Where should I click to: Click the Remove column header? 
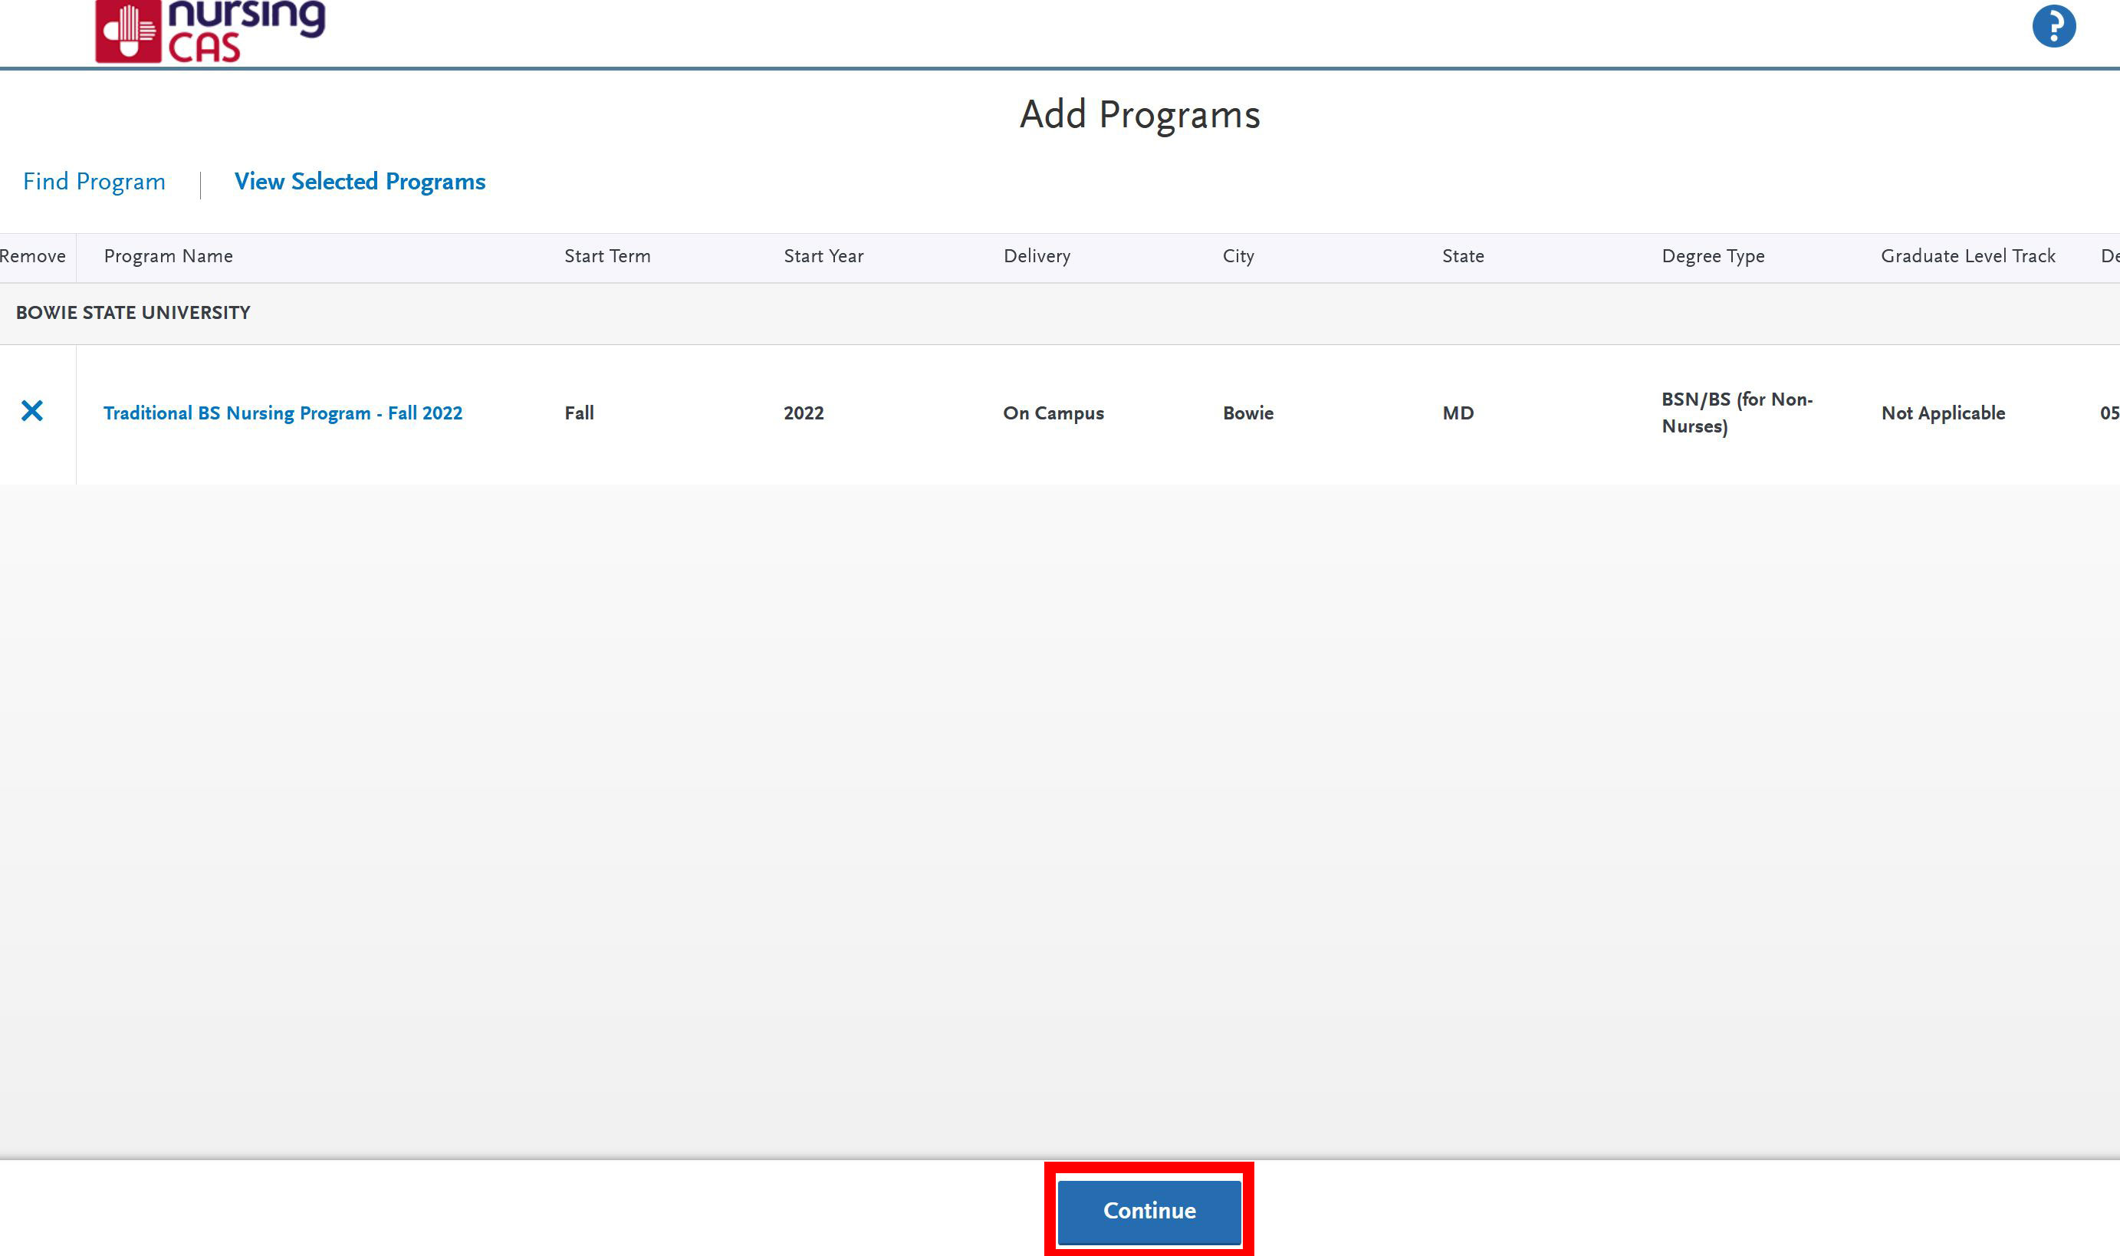(x=33, y=256)
